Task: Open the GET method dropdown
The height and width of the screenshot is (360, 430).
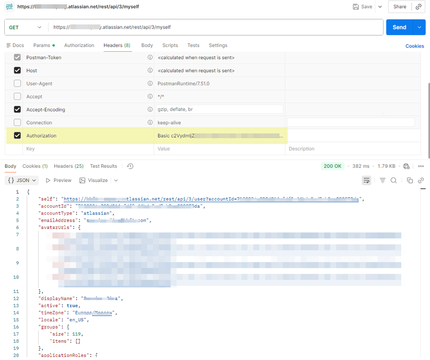Action: pos(25,27)
